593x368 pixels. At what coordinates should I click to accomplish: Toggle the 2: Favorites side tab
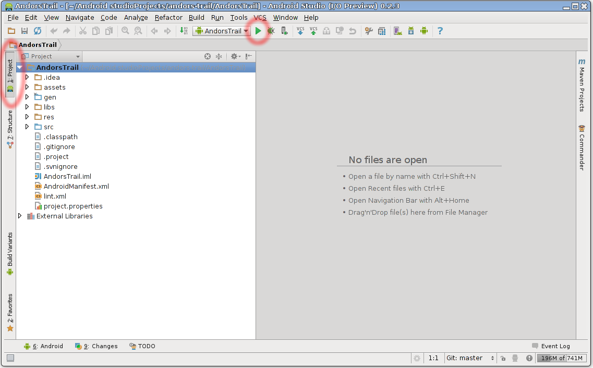[10, 313]
